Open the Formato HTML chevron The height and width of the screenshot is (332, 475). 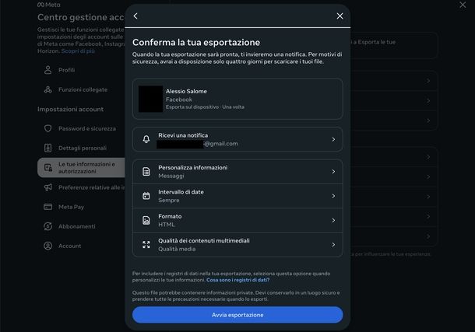coord(333,221)
